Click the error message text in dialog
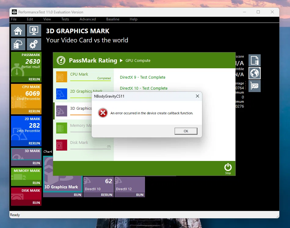This screenshot has width=290, height=228. (152, 113)
